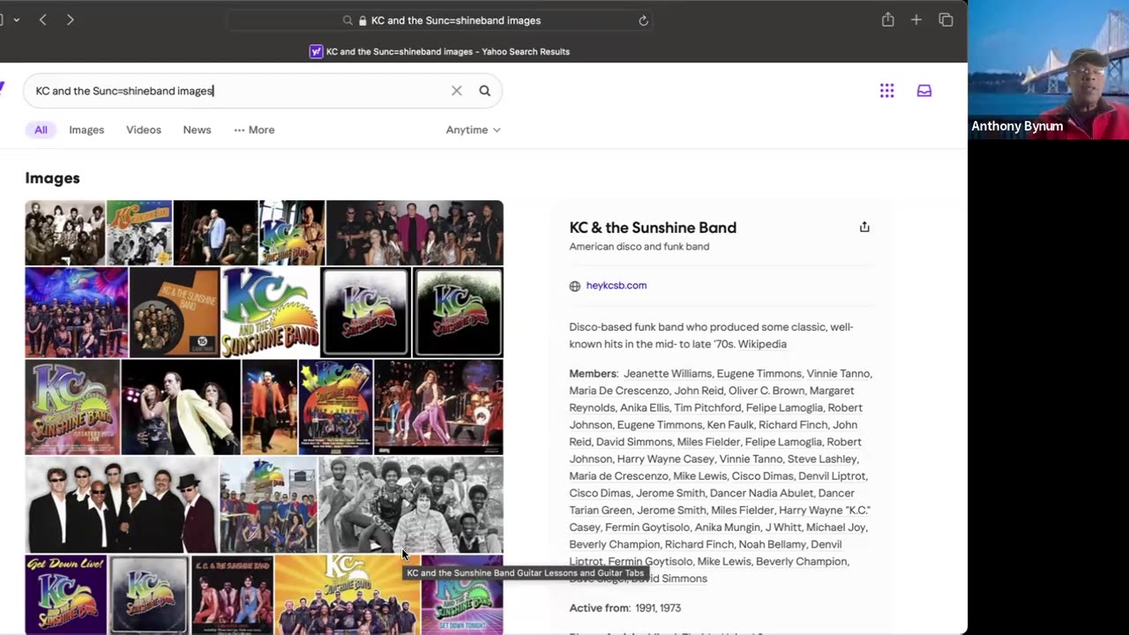Visit the heykcsb.com link
Image resolution: width=1129 pixels, height=635 pixels.
(x=616, y=286)
